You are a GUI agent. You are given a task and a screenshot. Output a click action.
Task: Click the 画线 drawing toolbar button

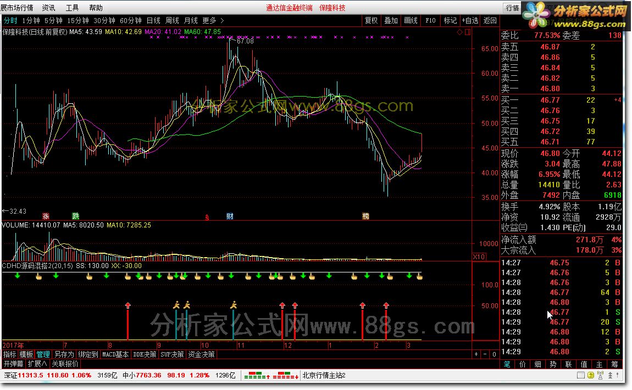coord(411,20)
